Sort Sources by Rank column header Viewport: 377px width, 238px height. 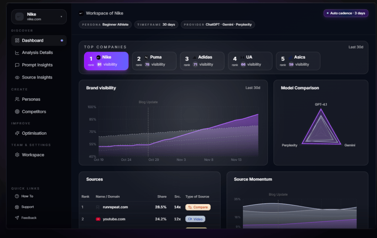click(x=85, y=197)
